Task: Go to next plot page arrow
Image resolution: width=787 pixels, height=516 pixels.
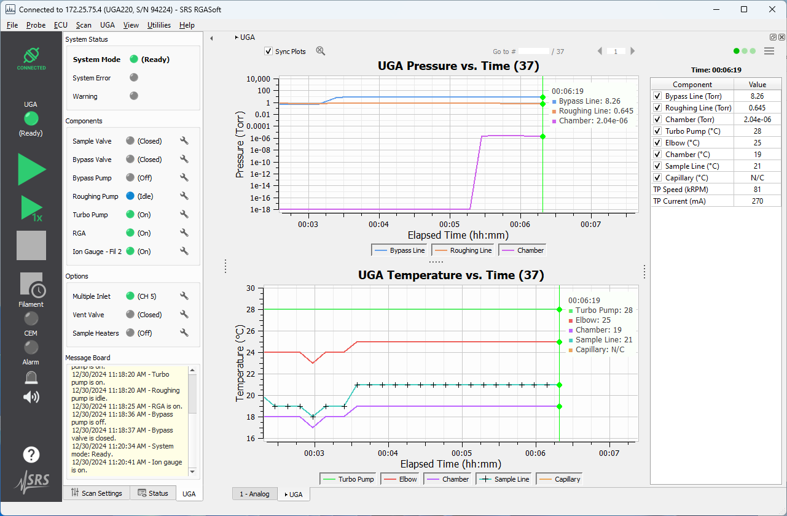Action: [x=633, y=52]
